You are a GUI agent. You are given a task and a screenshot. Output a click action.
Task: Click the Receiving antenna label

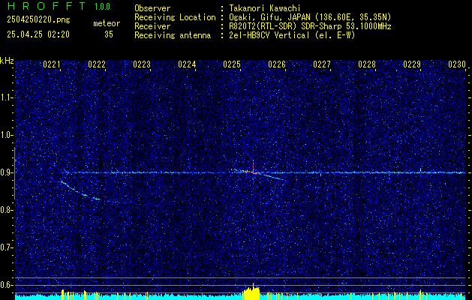(173, 35)
